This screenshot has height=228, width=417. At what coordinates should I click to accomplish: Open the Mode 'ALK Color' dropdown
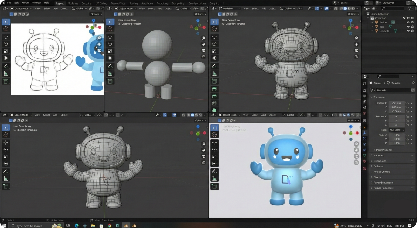tap(397, 130)
